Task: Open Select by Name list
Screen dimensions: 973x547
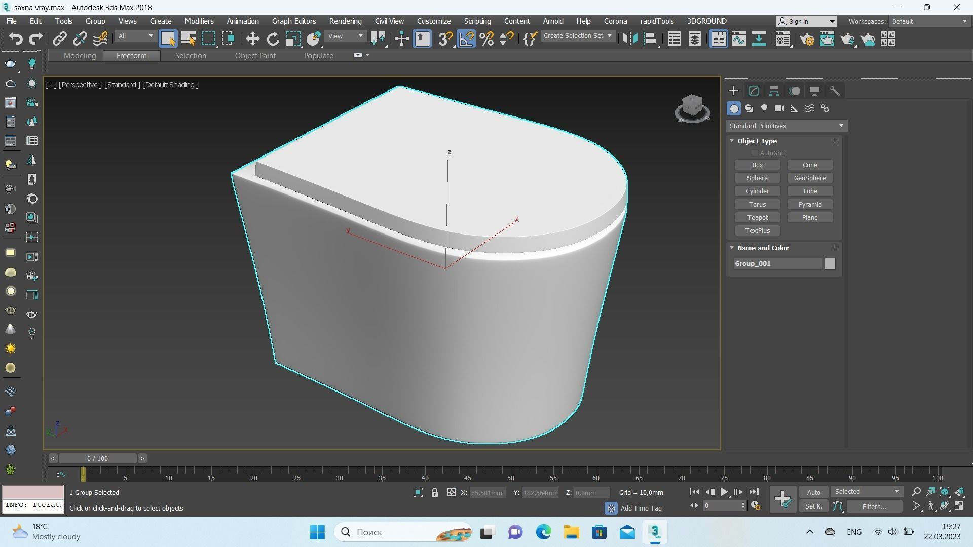Action: (x=188, y=39)
